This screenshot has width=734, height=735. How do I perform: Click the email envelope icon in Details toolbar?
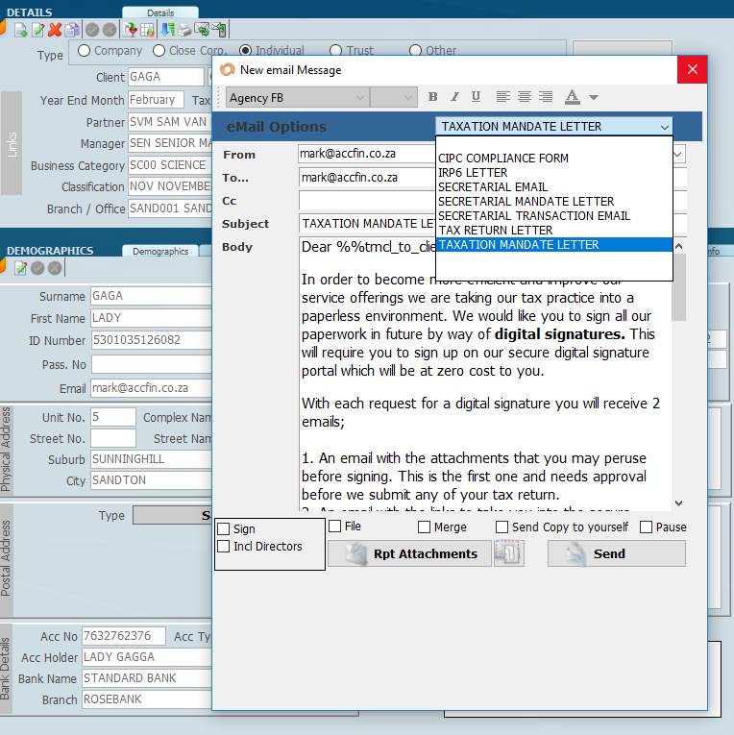click(x=202, y=30)
